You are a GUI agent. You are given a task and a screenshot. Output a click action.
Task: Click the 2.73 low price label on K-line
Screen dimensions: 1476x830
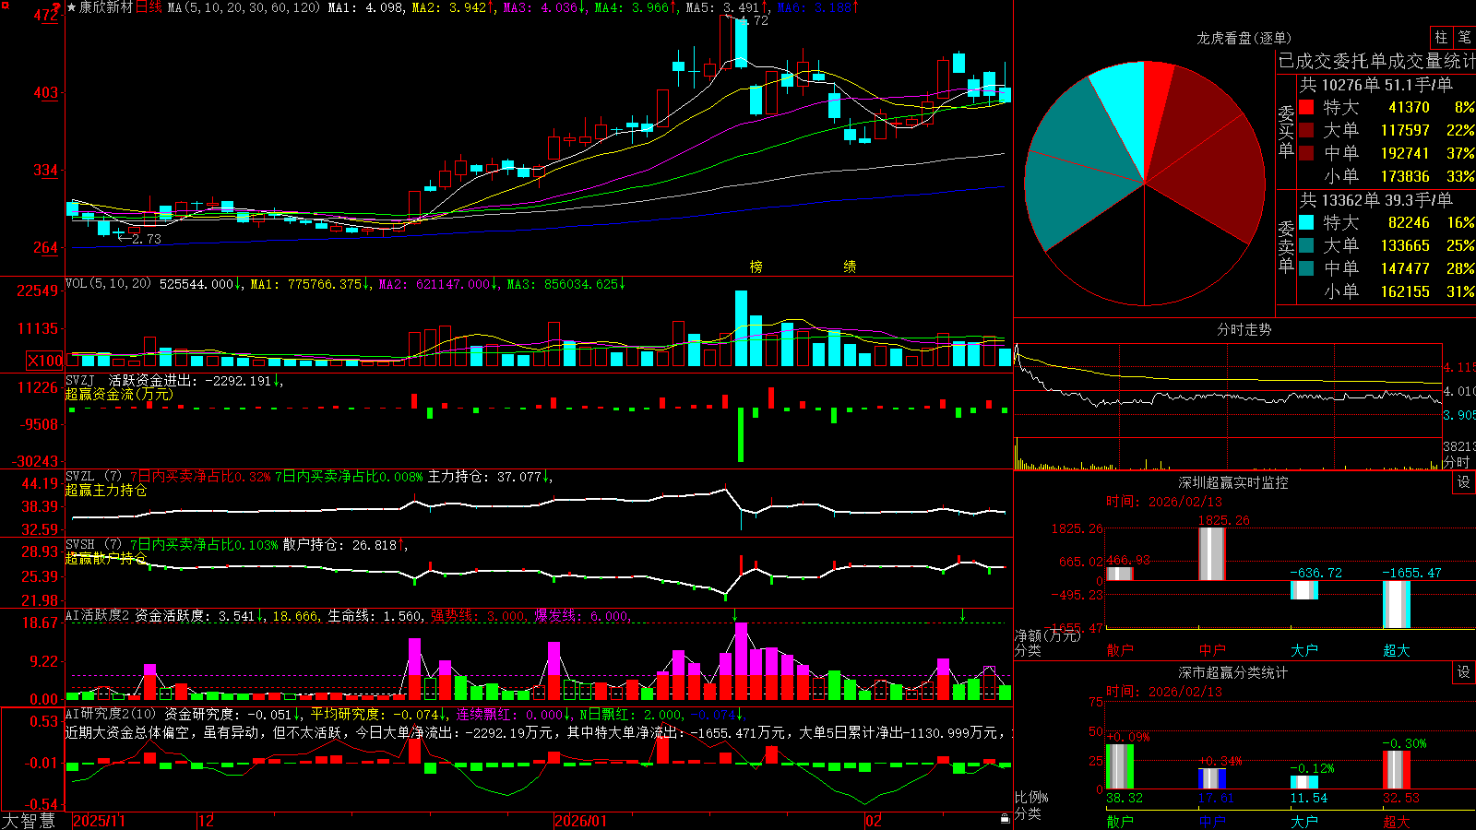coord(146,238)
